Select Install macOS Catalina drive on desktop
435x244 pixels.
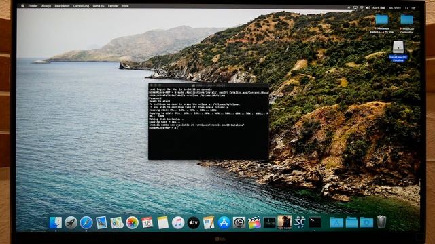(398, 51)
